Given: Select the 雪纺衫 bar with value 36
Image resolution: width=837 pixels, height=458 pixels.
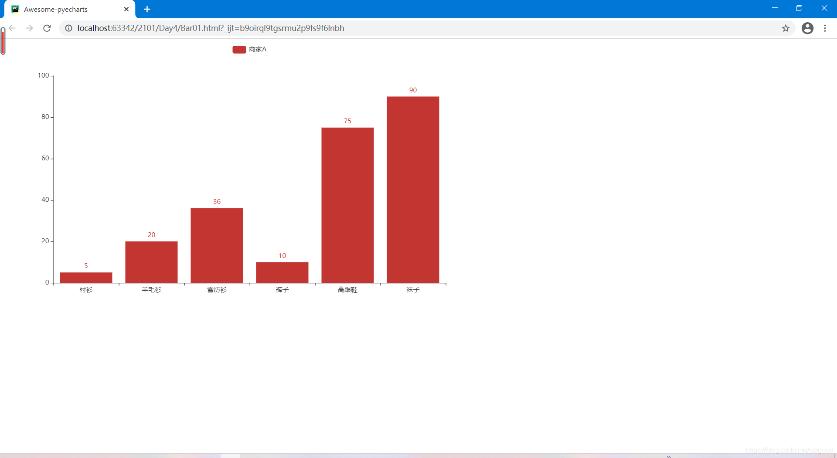Looking at the screenshot, I should 217,245.
